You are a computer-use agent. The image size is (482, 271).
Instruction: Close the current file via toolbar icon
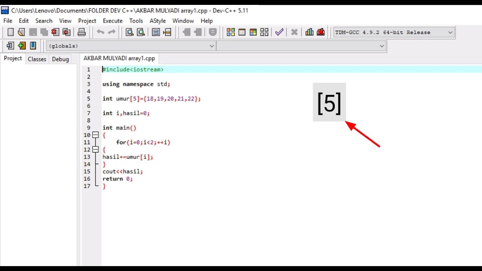coord(55,32)
